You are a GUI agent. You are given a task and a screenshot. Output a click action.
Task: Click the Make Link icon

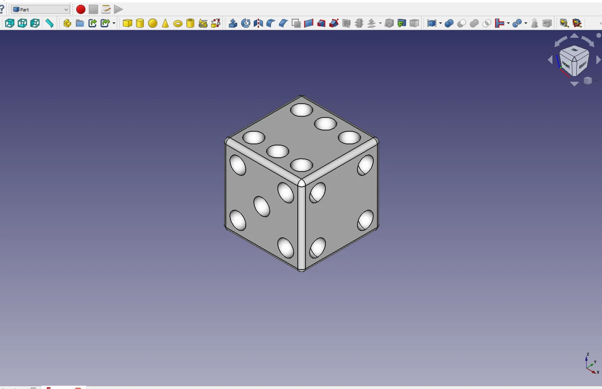93,23
